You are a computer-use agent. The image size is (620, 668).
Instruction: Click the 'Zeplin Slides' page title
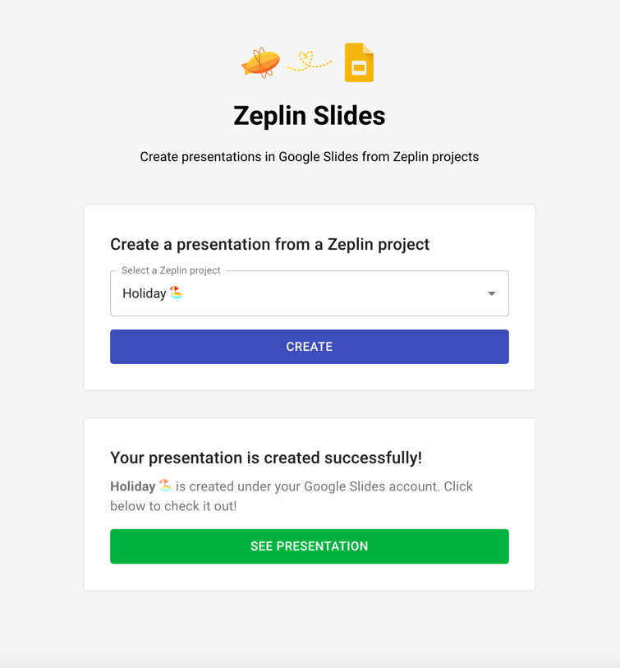pyautogui.click(x=310, y=115)
